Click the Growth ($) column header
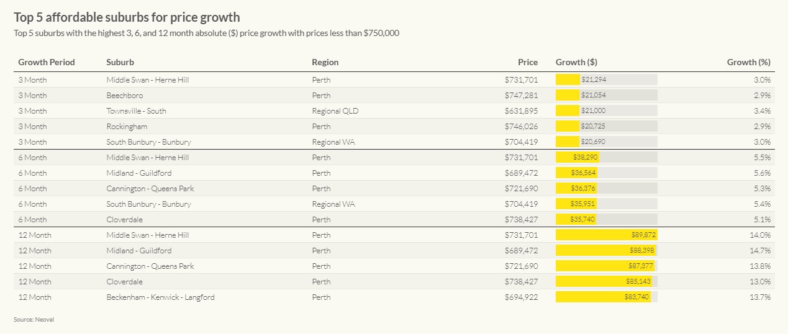 point(576,62)
